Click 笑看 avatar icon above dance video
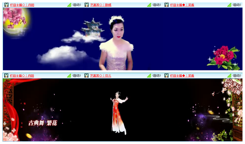This screenshot has width=245, height=144. [x=166, y=76]
